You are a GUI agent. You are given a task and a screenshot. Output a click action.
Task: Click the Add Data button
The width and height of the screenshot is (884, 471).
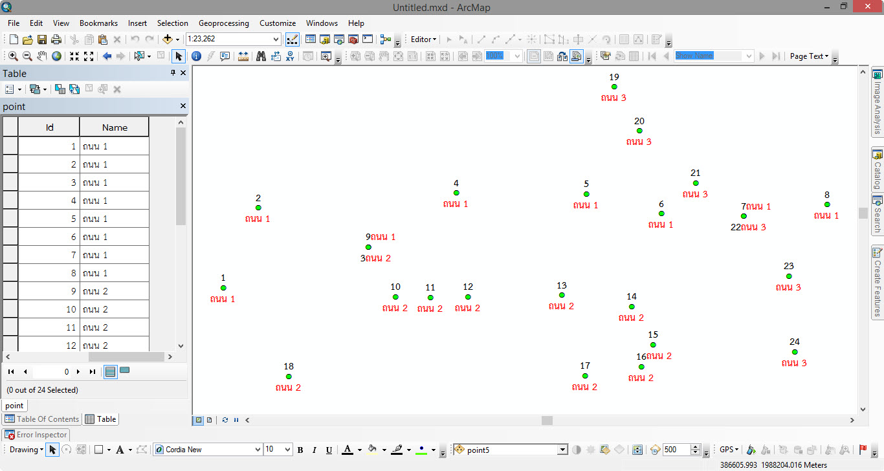(x=168, y=39)
